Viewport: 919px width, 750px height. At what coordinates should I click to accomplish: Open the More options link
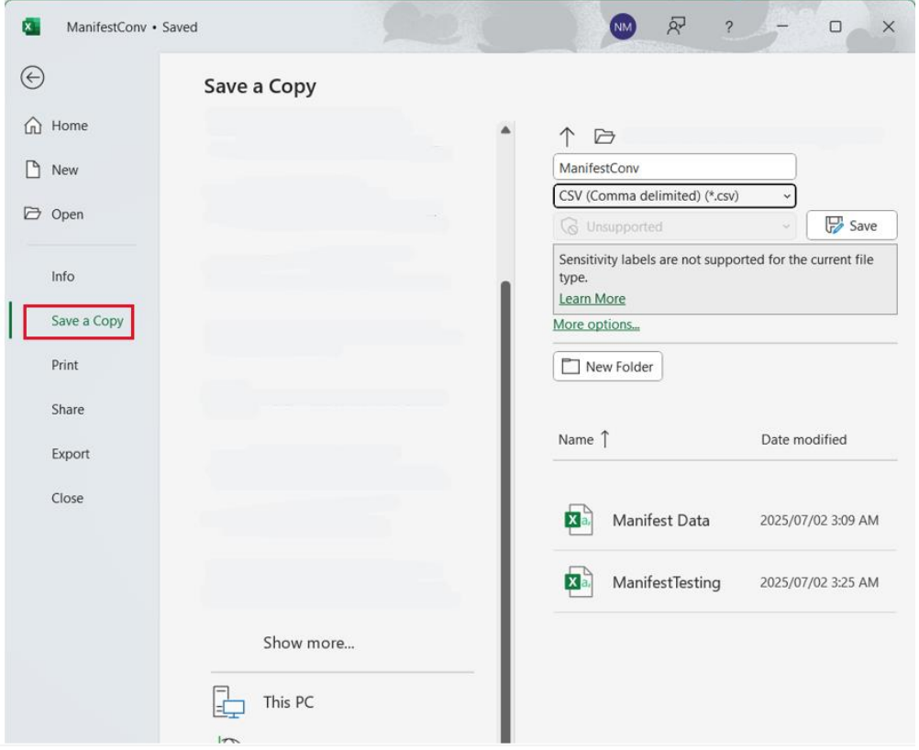(596, 325)
